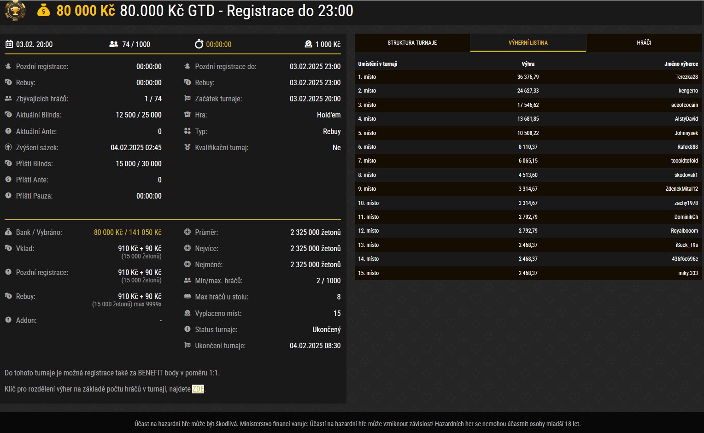This screenshot has height=433, width=704.
Task: Click the stopwatch icon beside 00:00:00
Action: (199, 44)
